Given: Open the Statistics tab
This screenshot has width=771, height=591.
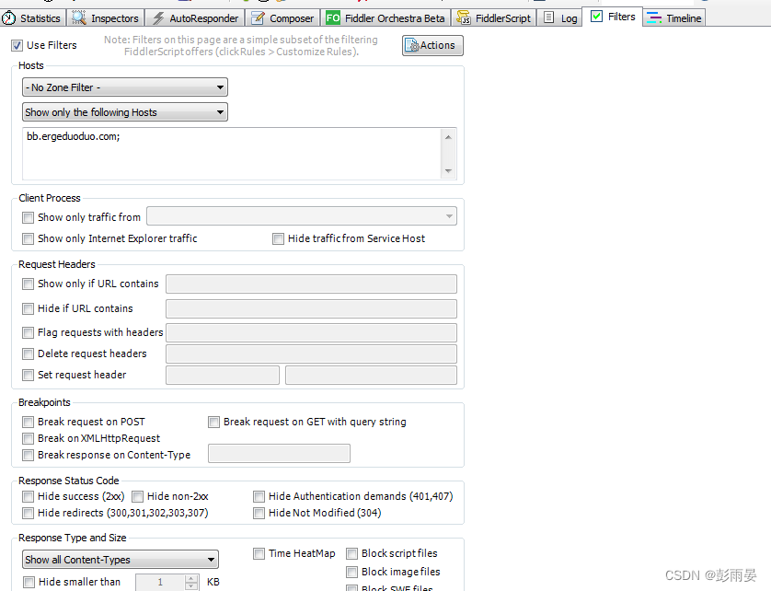Looking at the screenshot, I should [33, 18].
